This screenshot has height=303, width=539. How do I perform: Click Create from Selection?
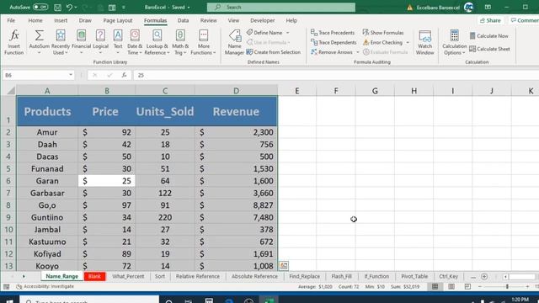[274, 52]
